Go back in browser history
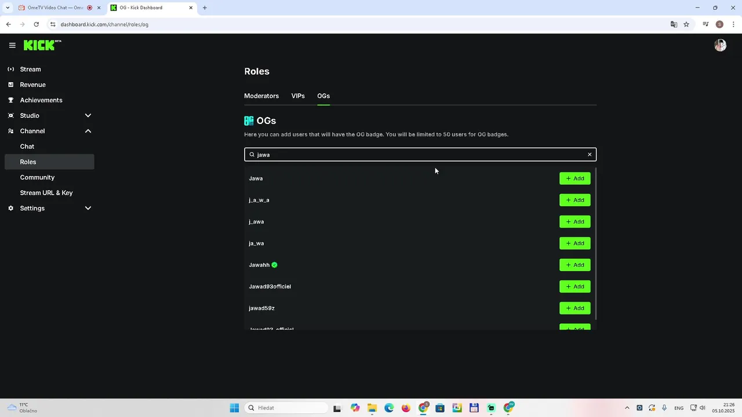This screenshot has height=417, width=742. coord(8,24)
